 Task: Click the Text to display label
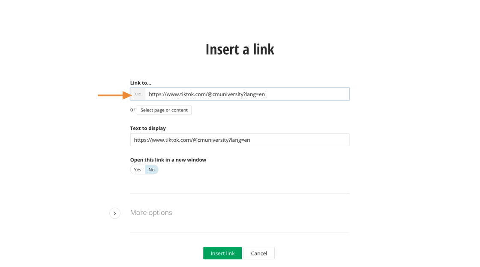[x=148, y=128]
